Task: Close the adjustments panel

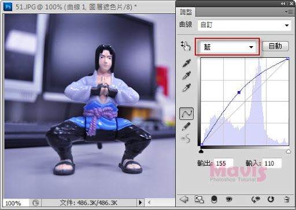Action: tap(291, 3)
